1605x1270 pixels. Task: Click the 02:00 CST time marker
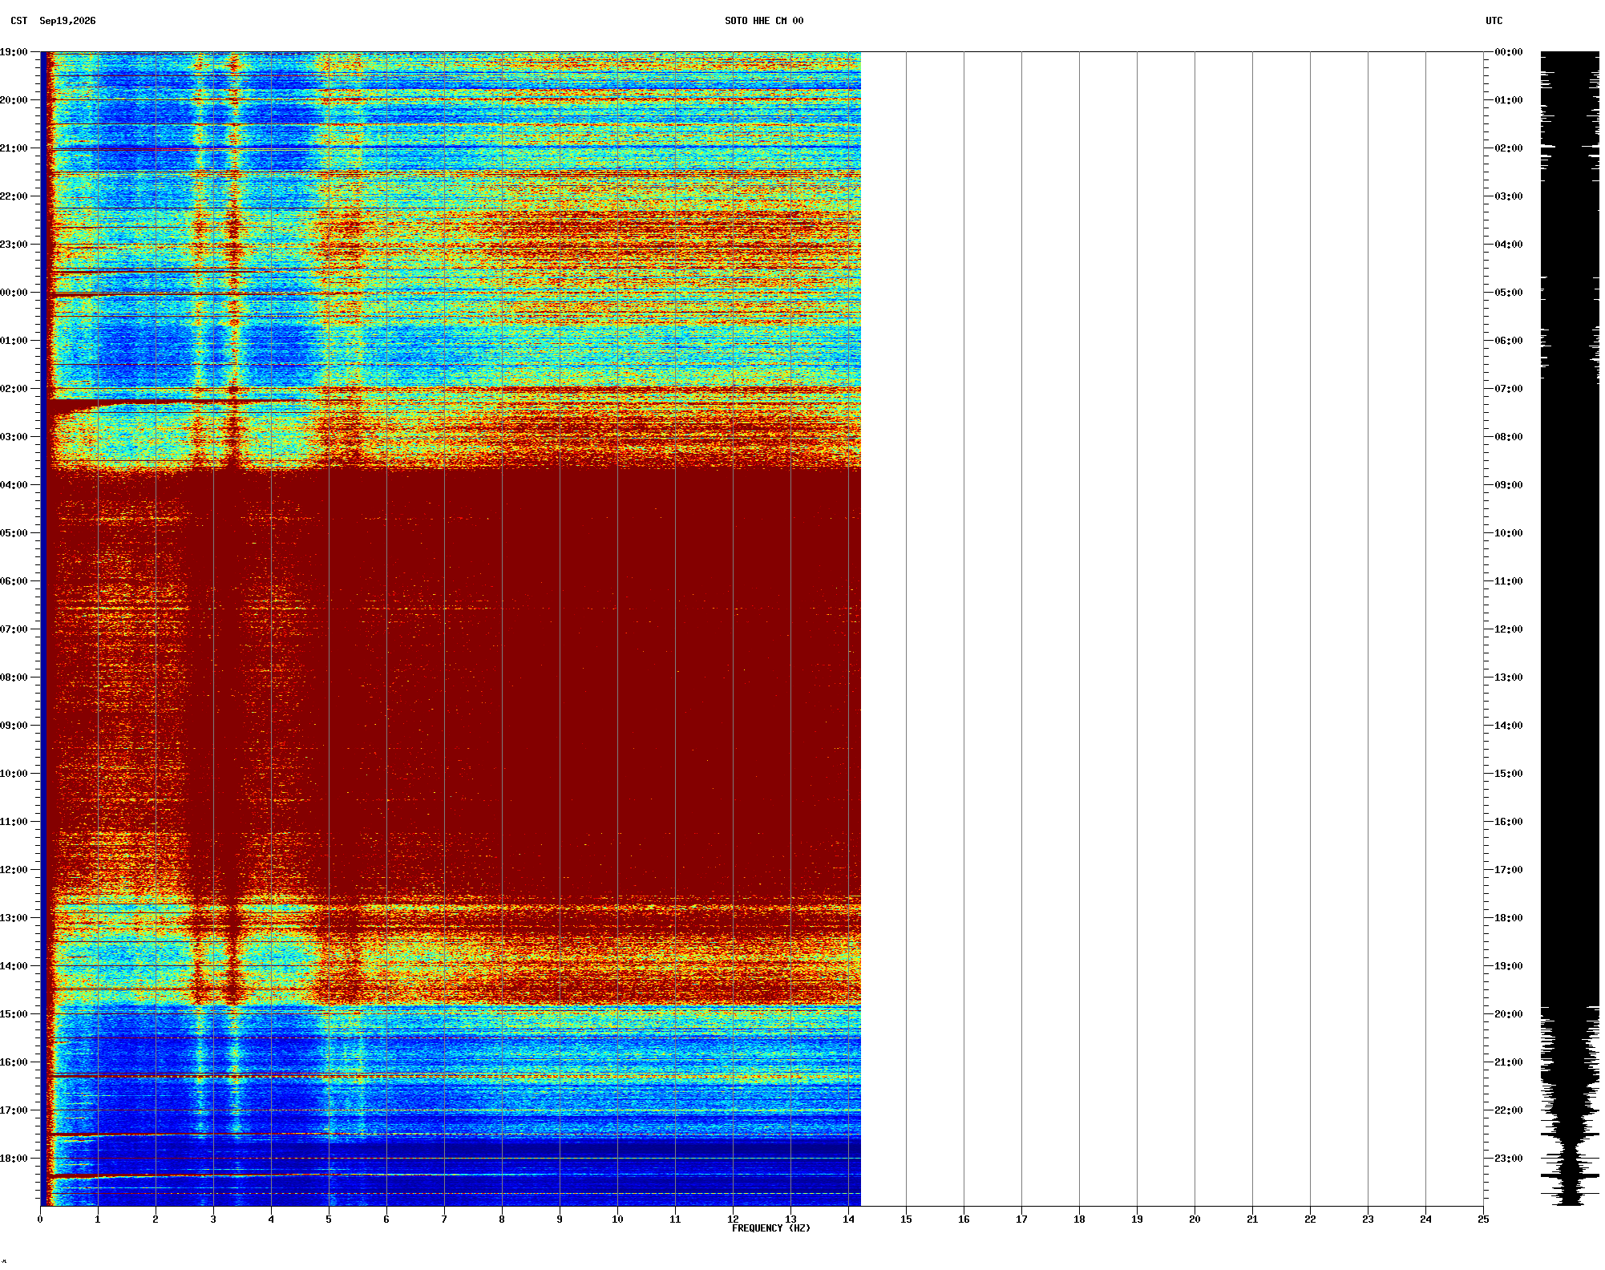click(14, 389)
